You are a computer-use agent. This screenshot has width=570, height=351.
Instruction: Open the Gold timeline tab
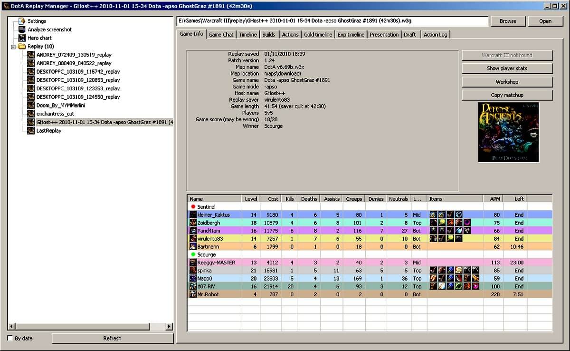click(318, 35)
